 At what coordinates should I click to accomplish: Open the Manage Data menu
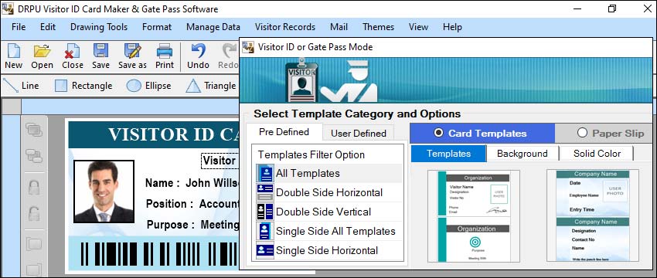click(213, 27)
